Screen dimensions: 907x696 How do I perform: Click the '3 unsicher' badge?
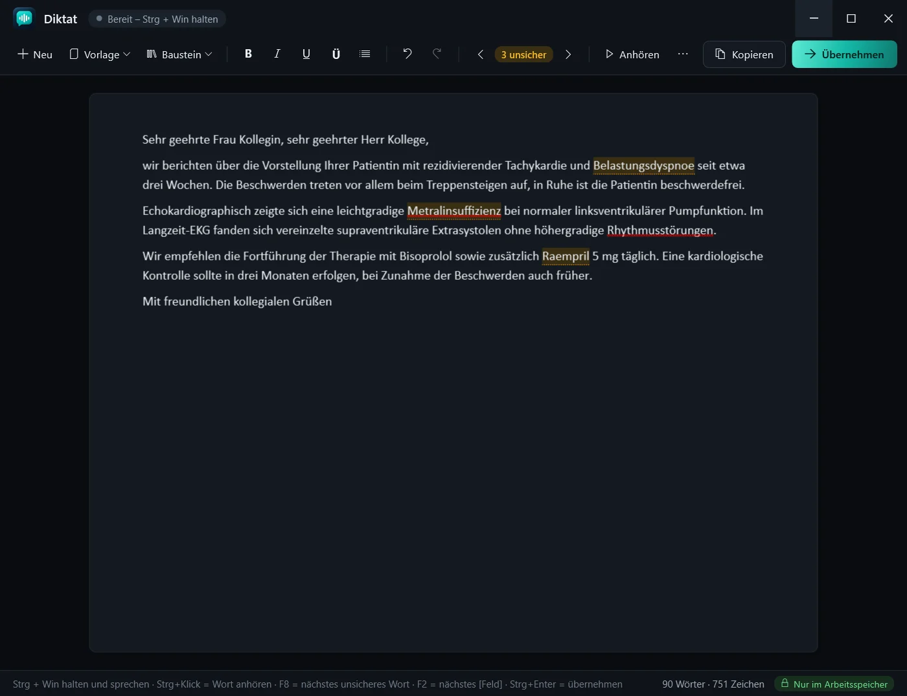(x=523, y=54)
